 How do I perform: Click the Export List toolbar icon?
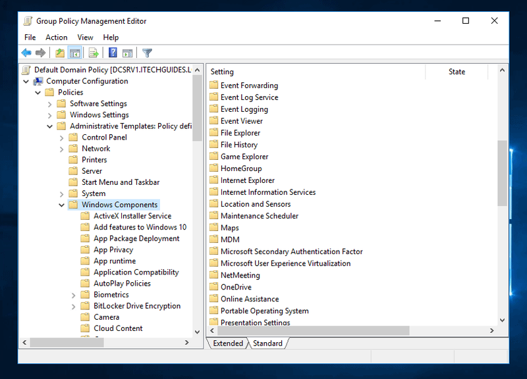click(93, 53)
